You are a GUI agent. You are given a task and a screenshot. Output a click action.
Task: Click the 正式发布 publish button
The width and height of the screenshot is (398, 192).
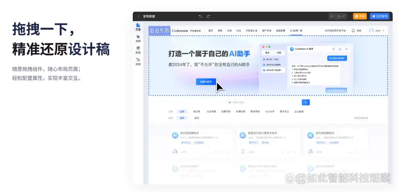(x=380, y=16)
